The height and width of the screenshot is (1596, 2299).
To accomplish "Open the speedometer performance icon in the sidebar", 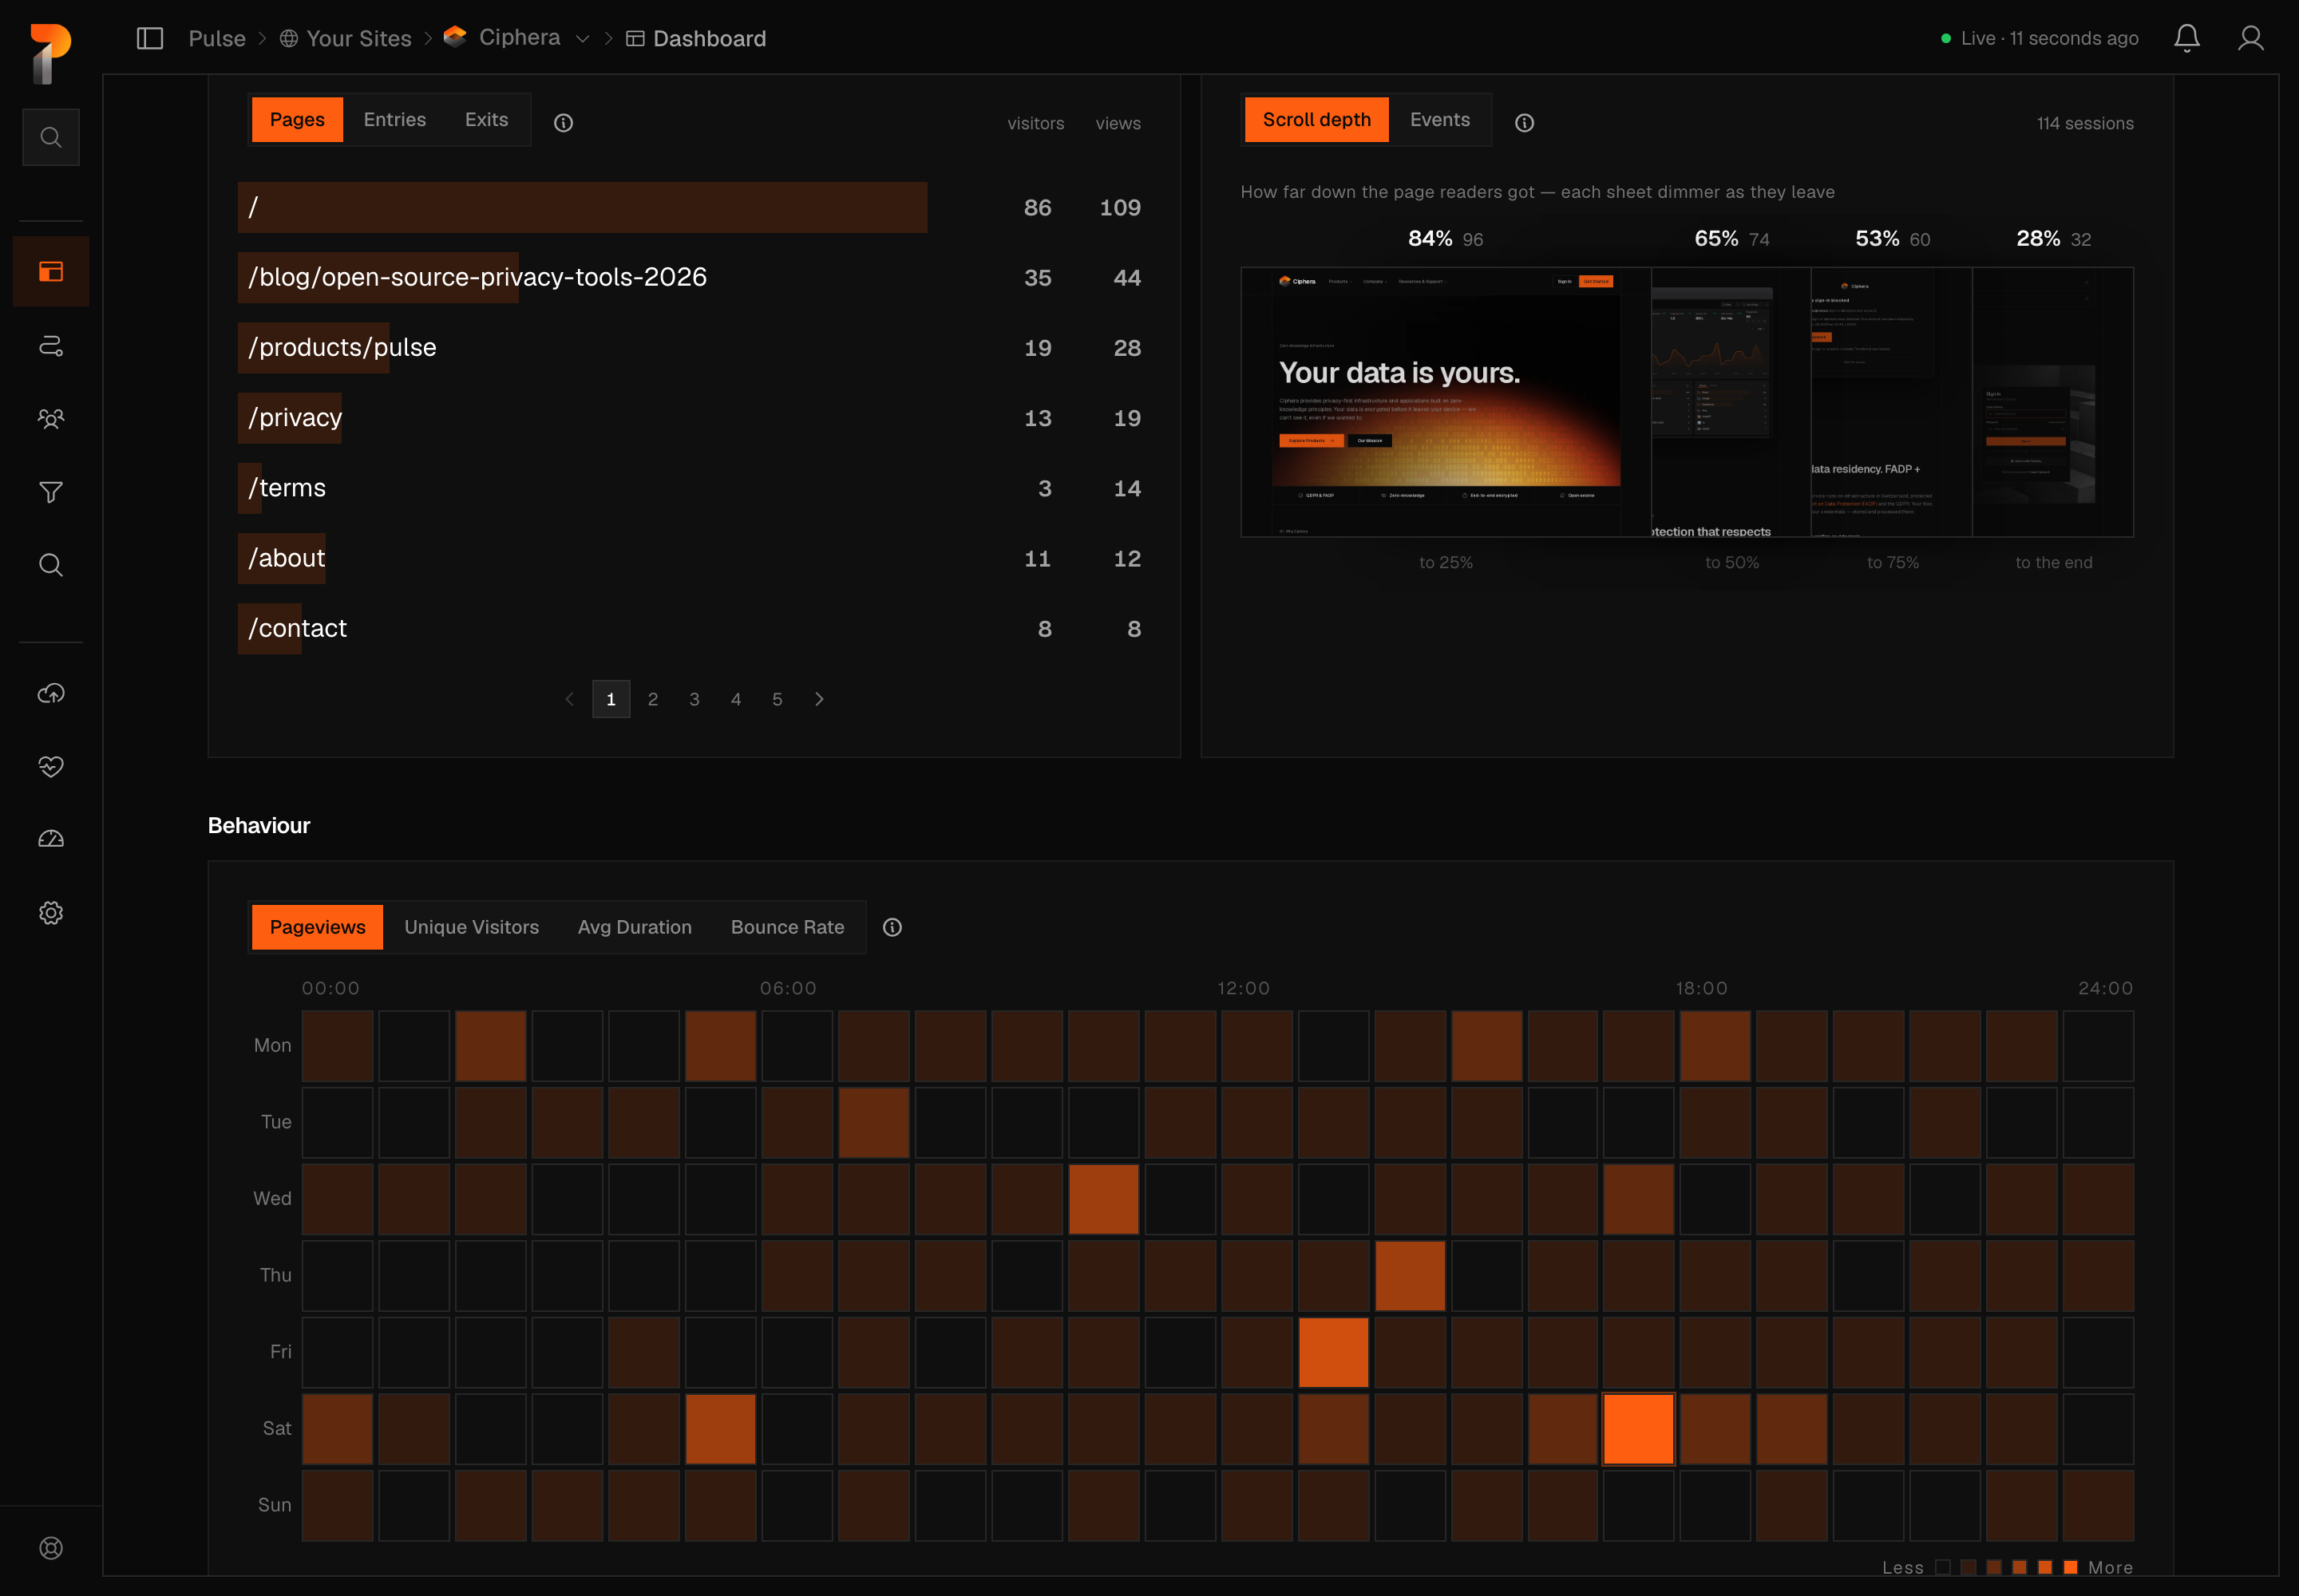I will click(x=51, y=839).
